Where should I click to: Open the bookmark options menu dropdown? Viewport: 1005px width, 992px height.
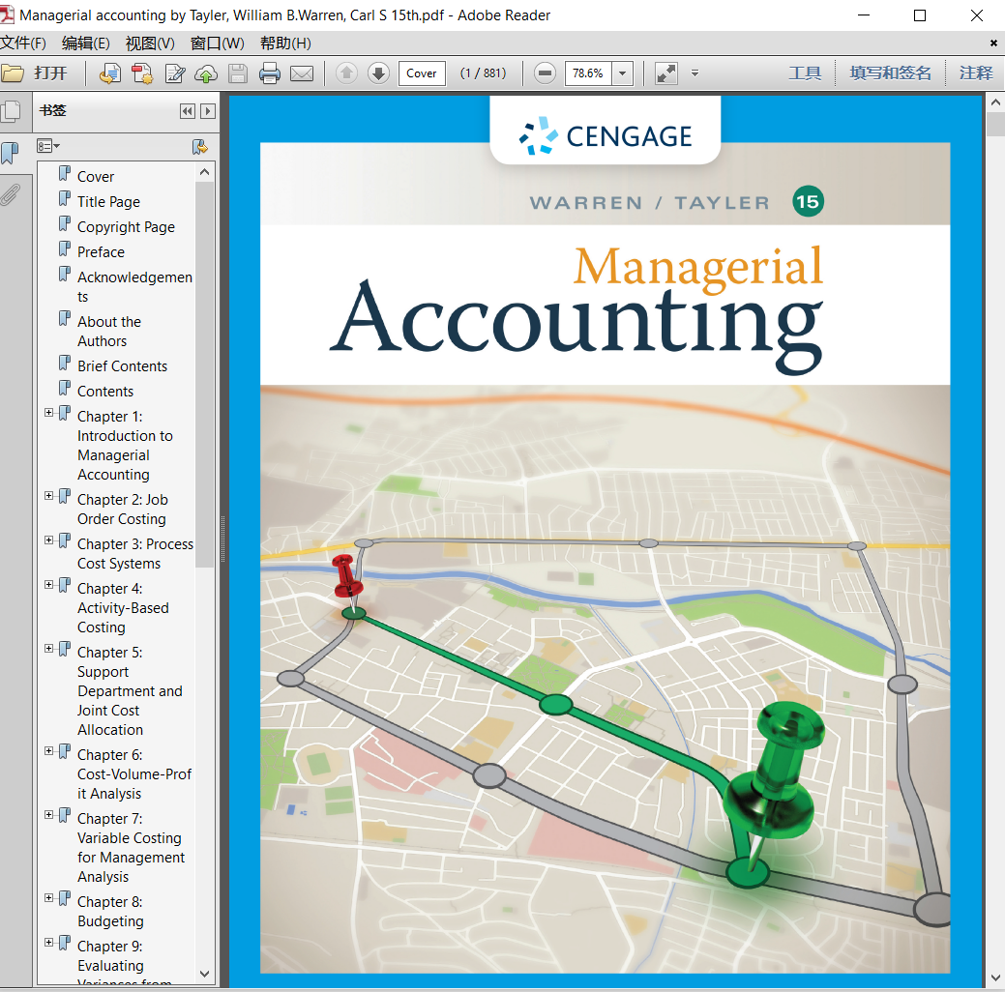pos(48,147)
